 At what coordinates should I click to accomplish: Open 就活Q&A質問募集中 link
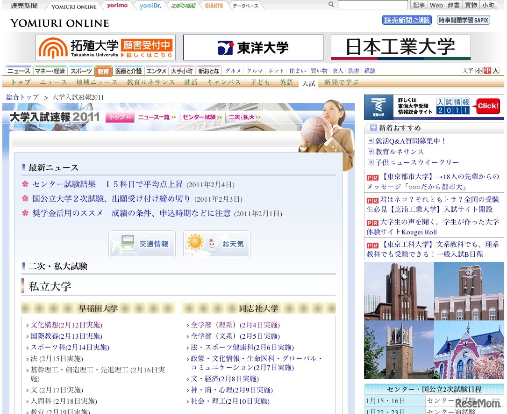pos(410,141)
